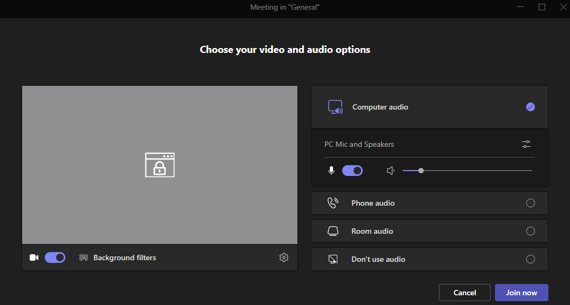Click the Phone audio handset icon
Screen dimensions: 570x305
(x=332, y=203)
